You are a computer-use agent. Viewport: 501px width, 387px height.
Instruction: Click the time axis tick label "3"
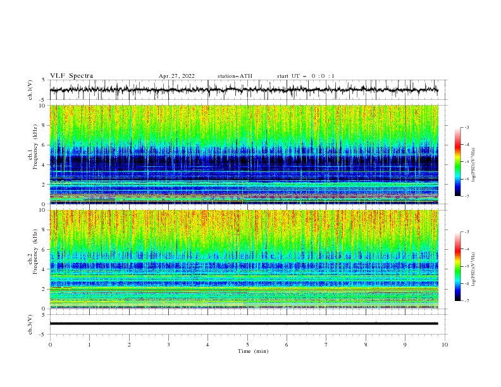tap(168, 345)
